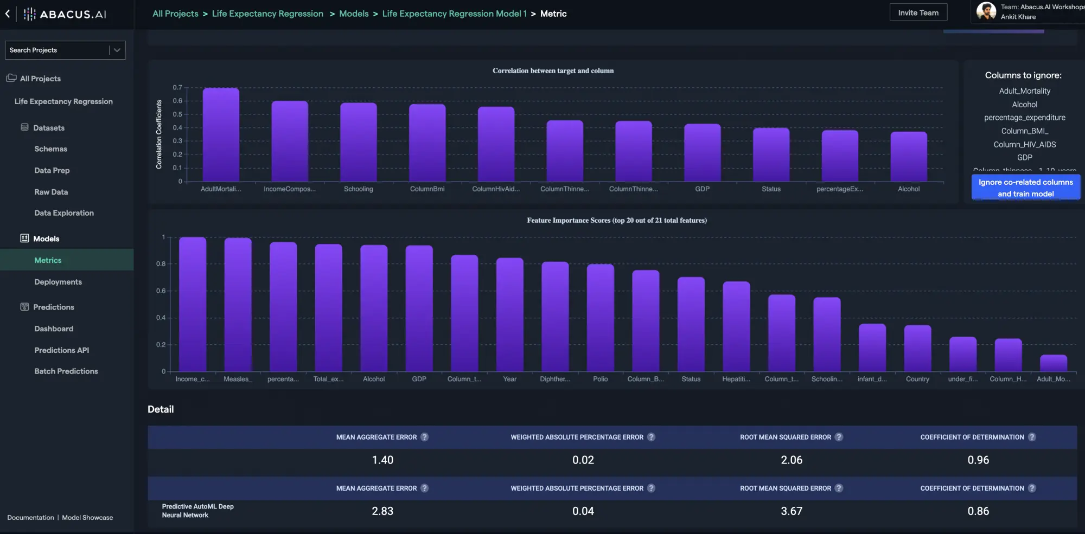
Task: Select Data Exploration in the sidebar
Action: (64, 213)
